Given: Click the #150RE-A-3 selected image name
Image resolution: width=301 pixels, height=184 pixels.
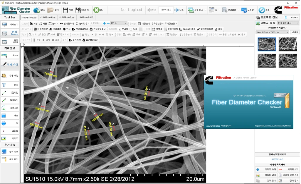Looking at the screenshot, I should pyautogui.click(x=277, y=159).
